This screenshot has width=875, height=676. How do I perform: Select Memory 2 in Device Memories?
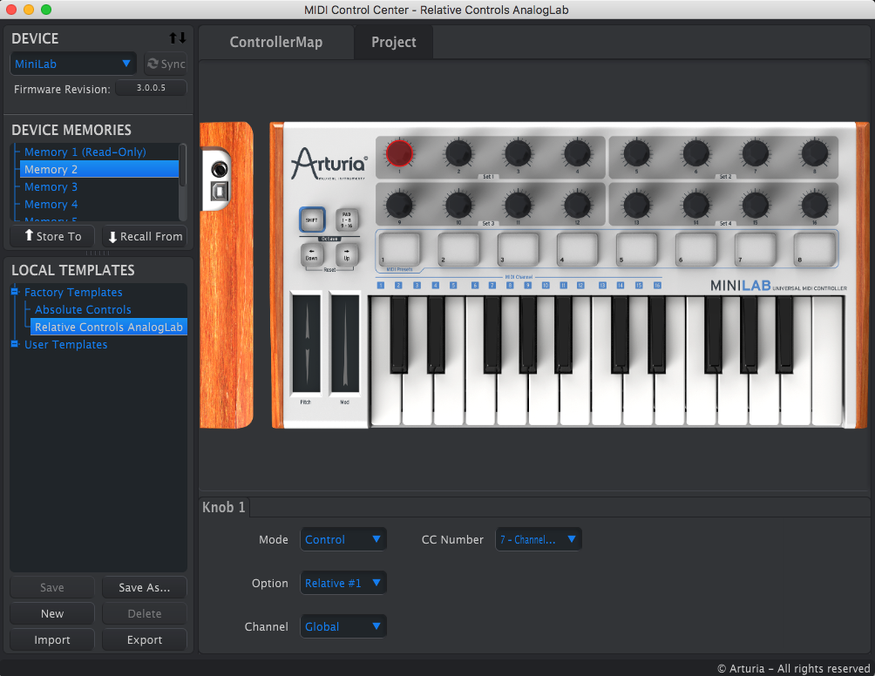click(x=99, y=169)
